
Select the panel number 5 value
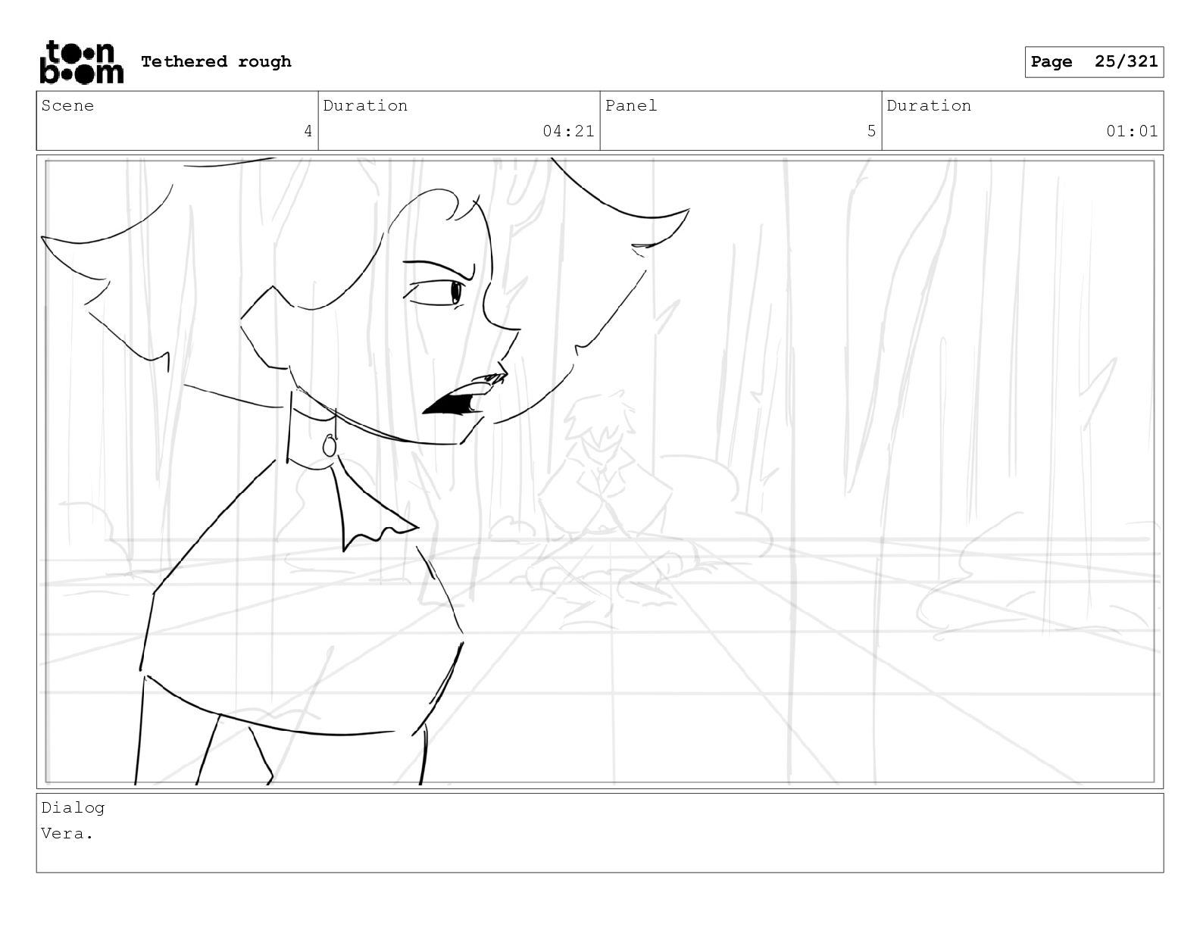(871, 132)
